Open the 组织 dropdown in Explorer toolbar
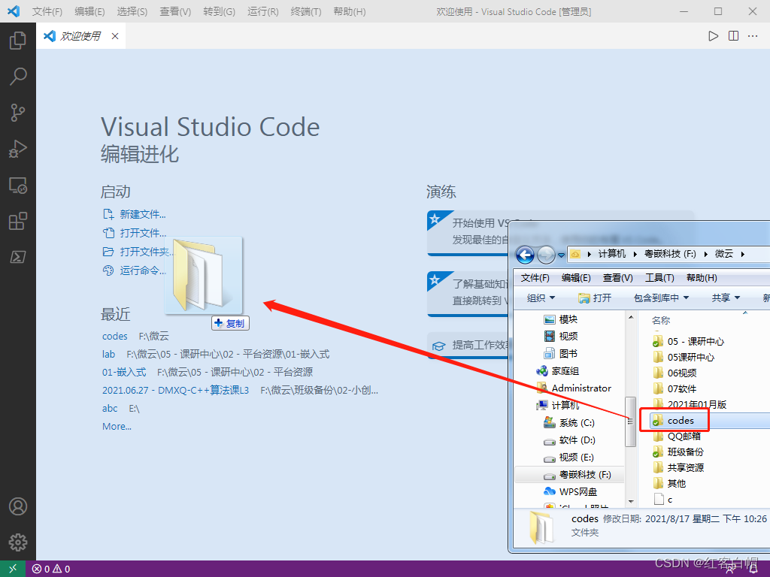The image size is (770, 577). (541, 298)
